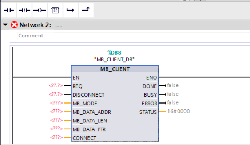Select the MB_CLIENT block header
This screenshot has width=250, height=145.
(x=115, y=69)
